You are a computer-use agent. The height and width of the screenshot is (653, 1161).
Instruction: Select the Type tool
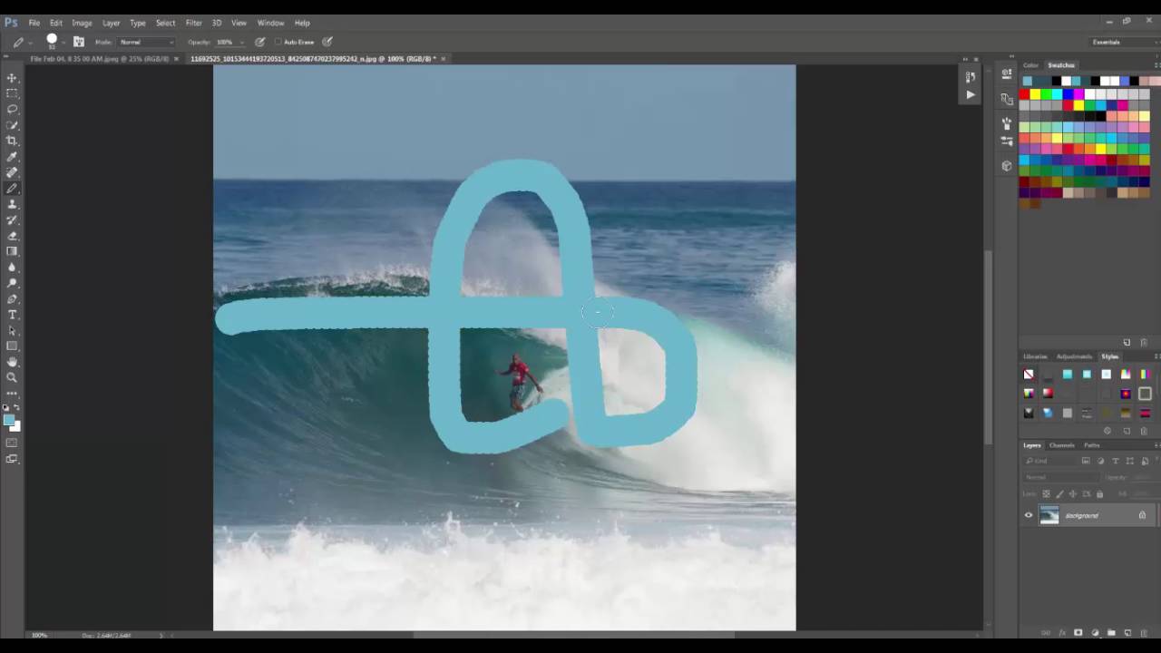(x=12, y=315)
